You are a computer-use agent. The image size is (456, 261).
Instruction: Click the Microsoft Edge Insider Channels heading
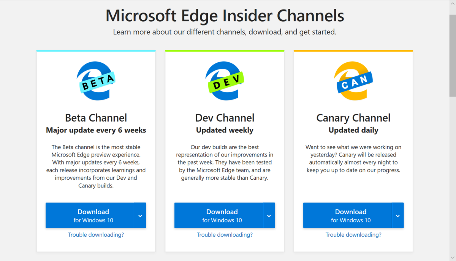tap(225, 16)
